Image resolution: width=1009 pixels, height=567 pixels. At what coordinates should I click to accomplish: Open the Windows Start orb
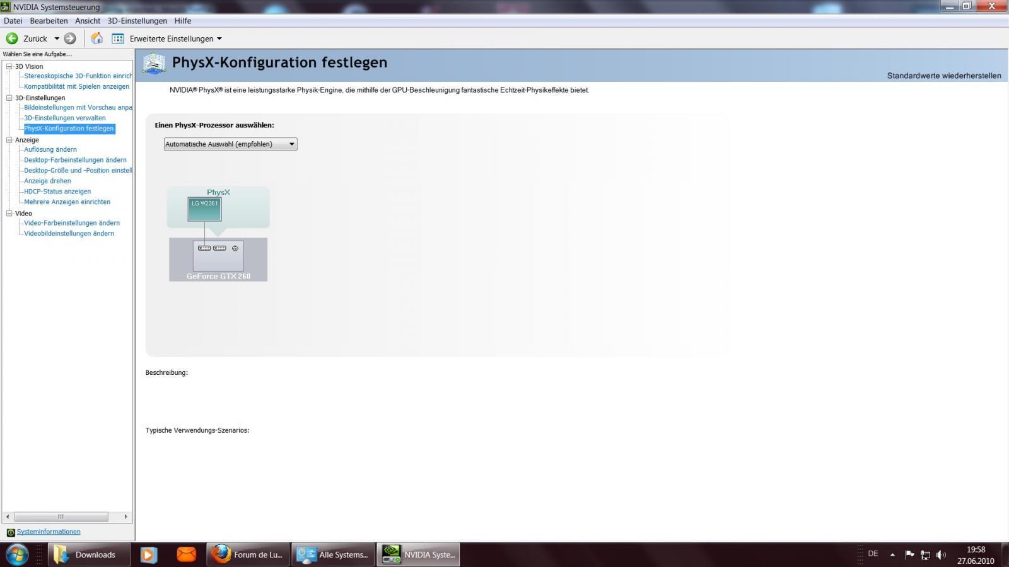click(x=17, y=554)
